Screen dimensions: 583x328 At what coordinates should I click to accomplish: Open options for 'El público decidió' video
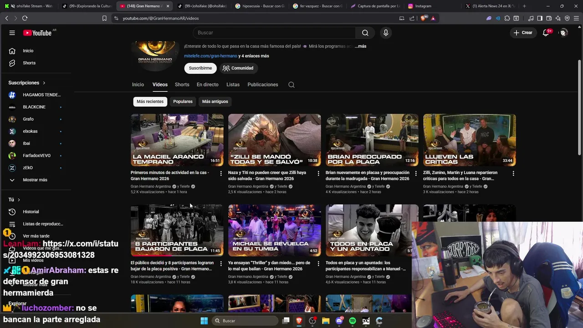pyautogui.click(x=221, y=263)
